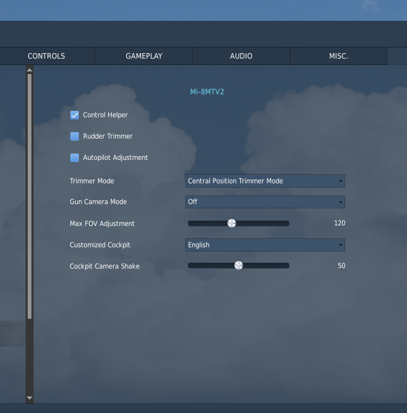Expand the Customized Cockpit language dropdown
The width and height of the screenshot is (407, 413).
pos(265,245)
